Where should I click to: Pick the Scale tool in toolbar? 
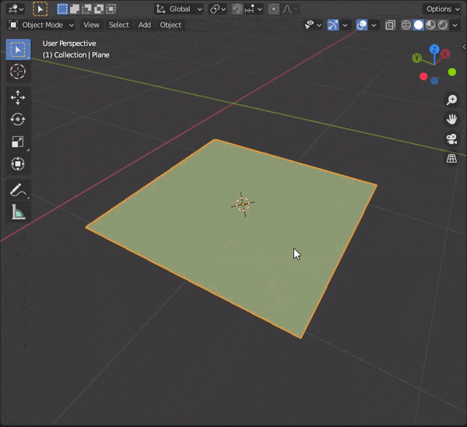point(18,142)
